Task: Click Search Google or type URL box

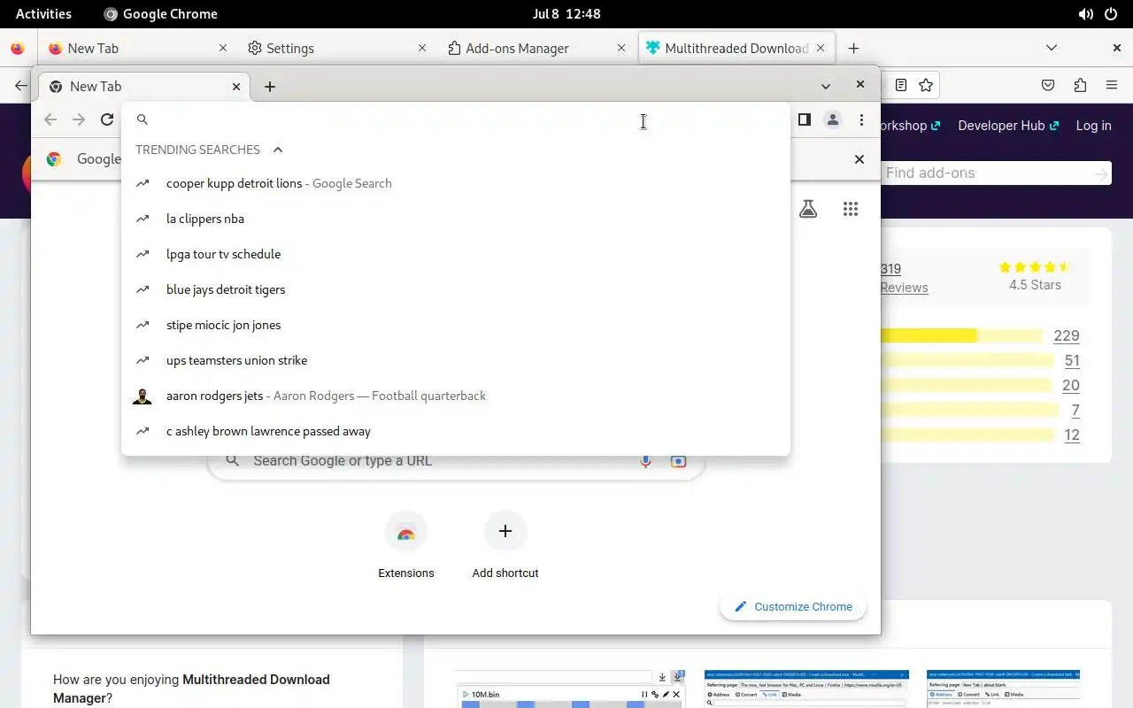Action: [456, 460]
